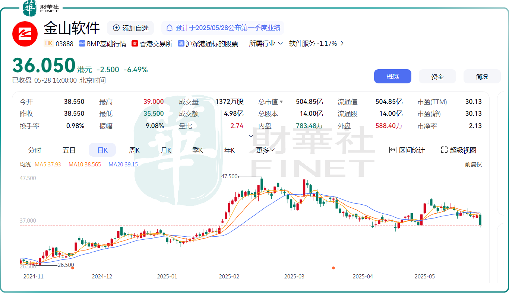The width and height of the screenshot is (509, 300).
Task: Click the orange event dot near 2025-04
Action: [x=333, y=268]
